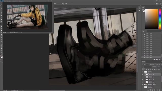
Task: Open the Layers panel flyout menu
Action: coord(161,62)
